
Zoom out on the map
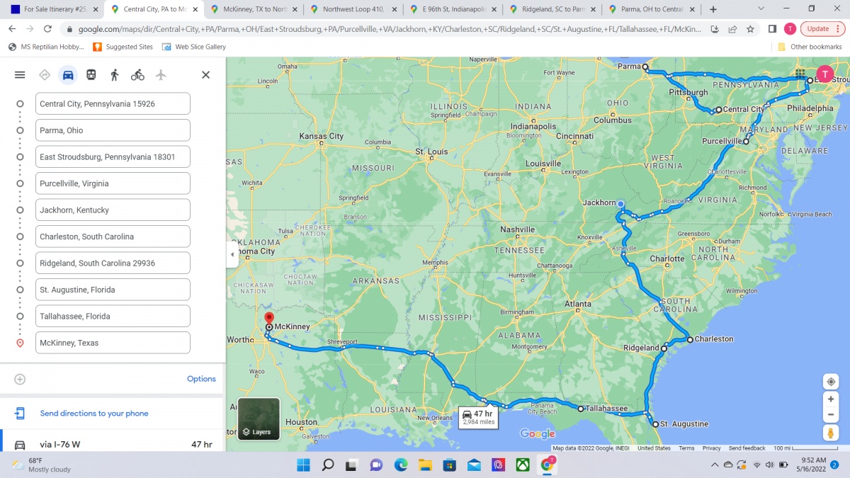[x=831, y=414]
